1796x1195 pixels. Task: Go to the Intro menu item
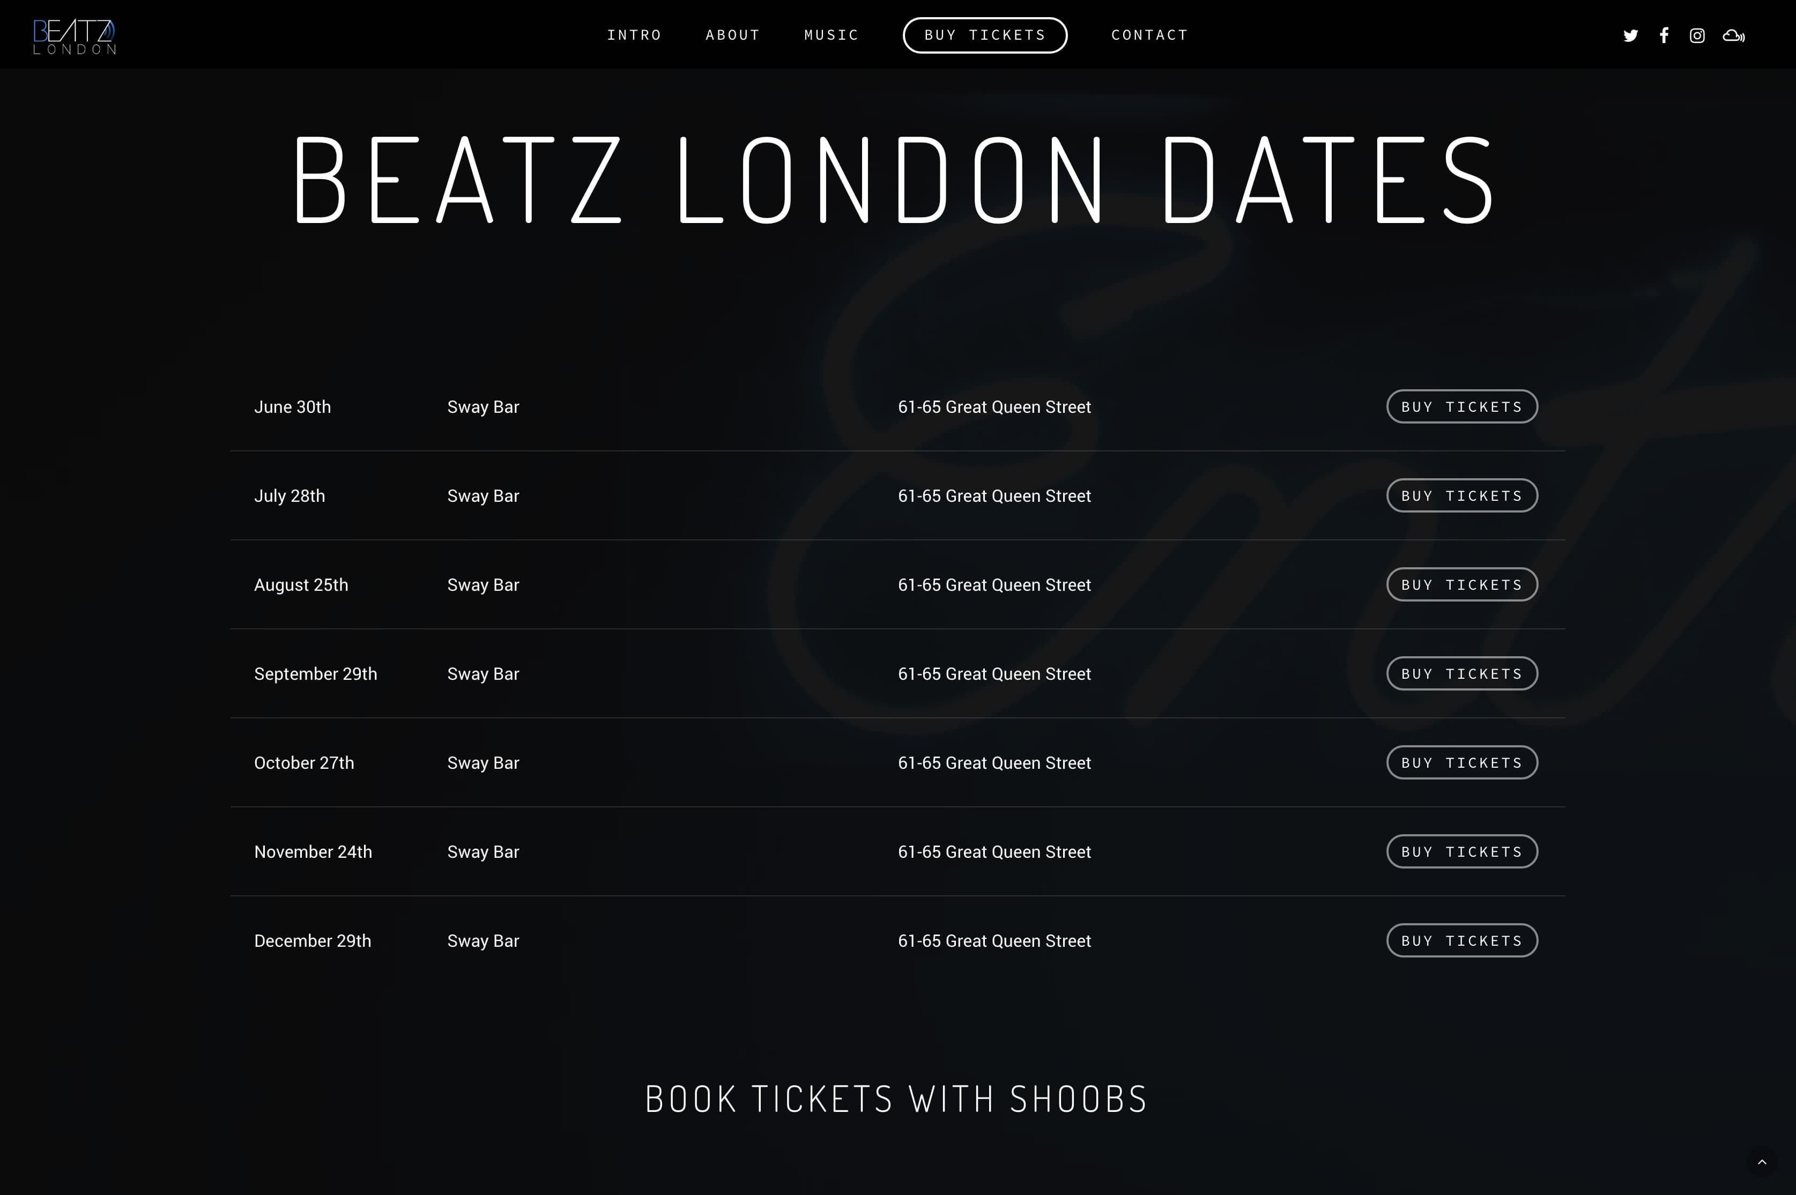point(634,35)
